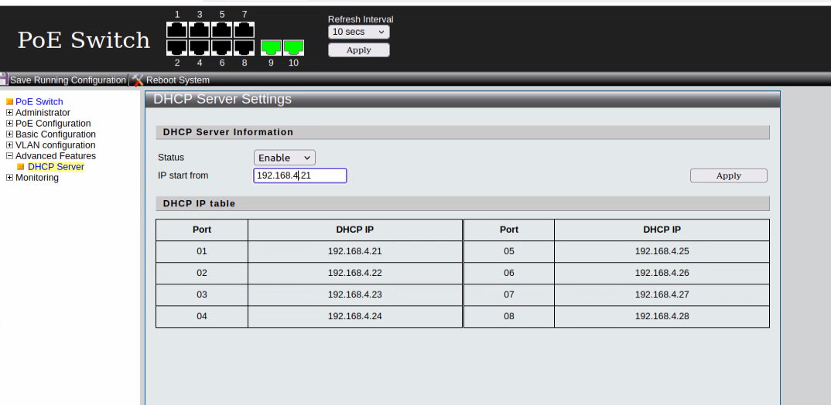The image size is (831, 405).
Task: Select DHCP Server in sidebar
Action: coord(56,167)
